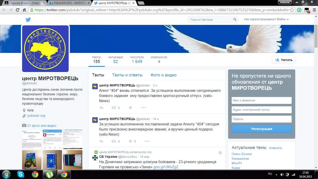Favorite the tweet posted 14 ч. ago
The image size is (318, 179).
coord(130,141)
